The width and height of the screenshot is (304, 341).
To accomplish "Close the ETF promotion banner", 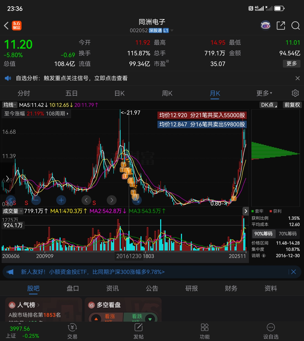I will point(293,272).
